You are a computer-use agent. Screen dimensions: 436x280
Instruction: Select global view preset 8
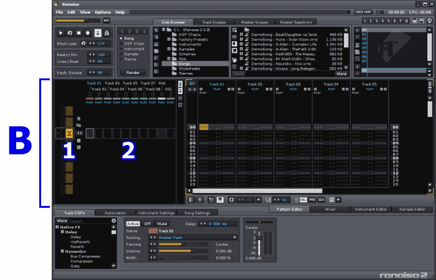pos(407,21)
